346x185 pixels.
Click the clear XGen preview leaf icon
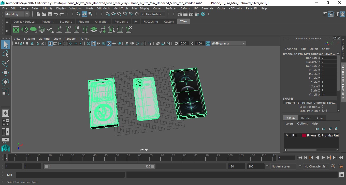click(x=33, y=29)
